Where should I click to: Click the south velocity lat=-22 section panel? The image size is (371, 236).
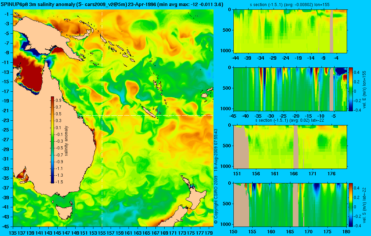[x=290, y=205]
